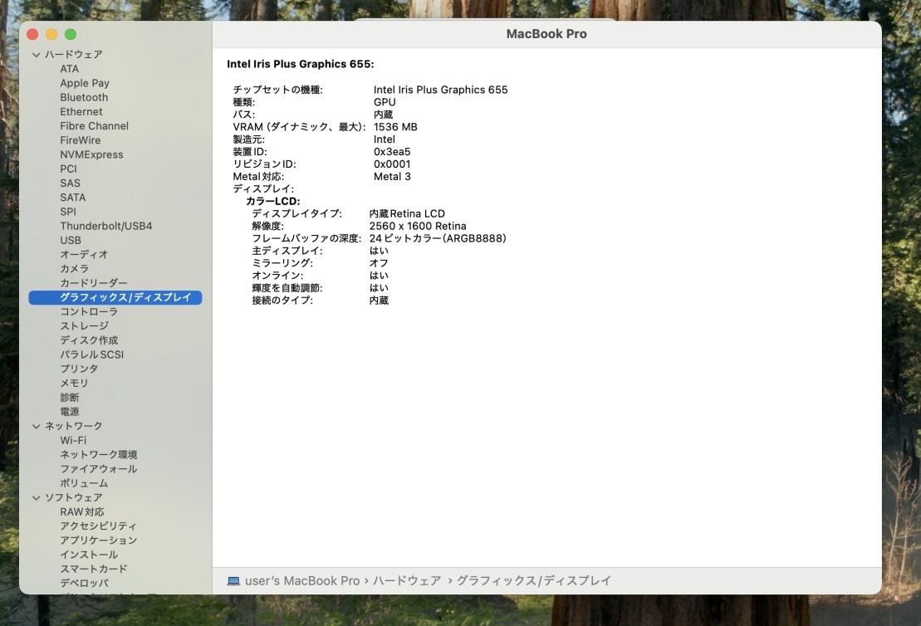
Task: Choose ストレージ in the sidebar
Action: [x=84, y=326]
